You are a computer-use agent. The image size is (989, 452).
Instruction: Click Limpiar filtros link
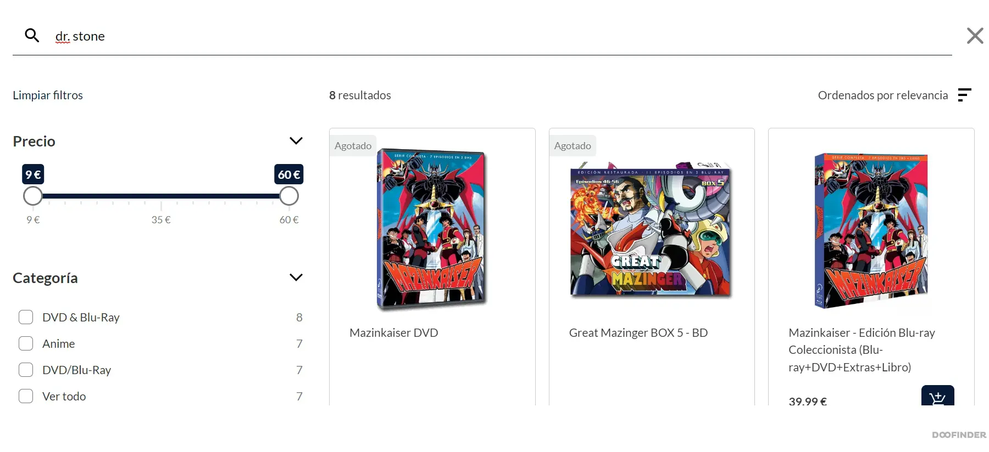(48, 95)
